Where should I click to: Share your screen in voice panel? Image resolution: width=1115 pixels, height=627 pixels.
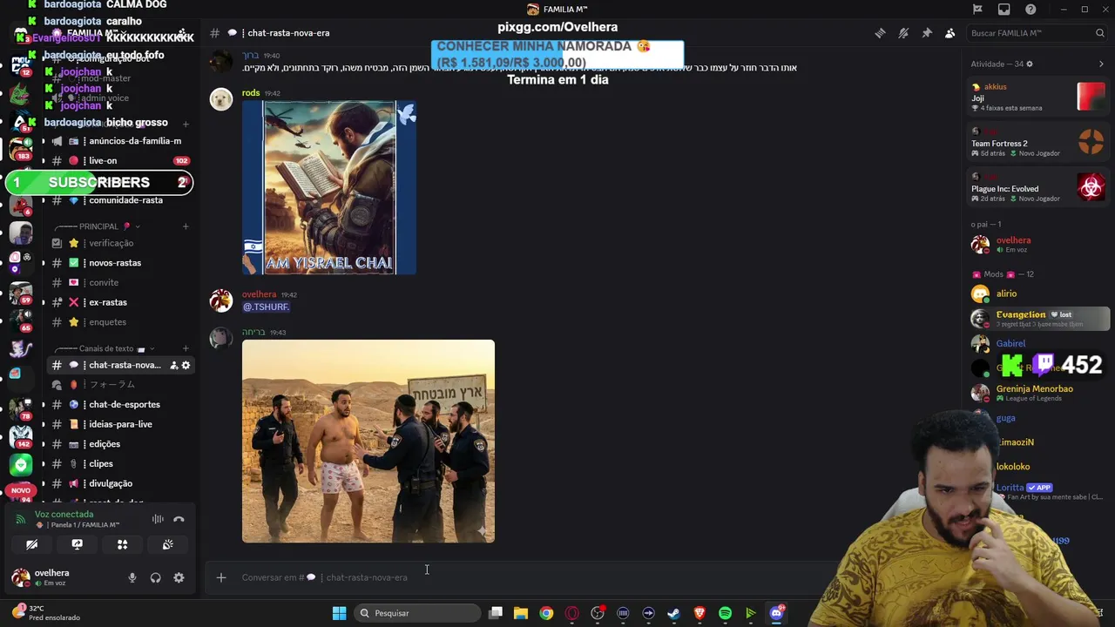(x=78, y=544)
